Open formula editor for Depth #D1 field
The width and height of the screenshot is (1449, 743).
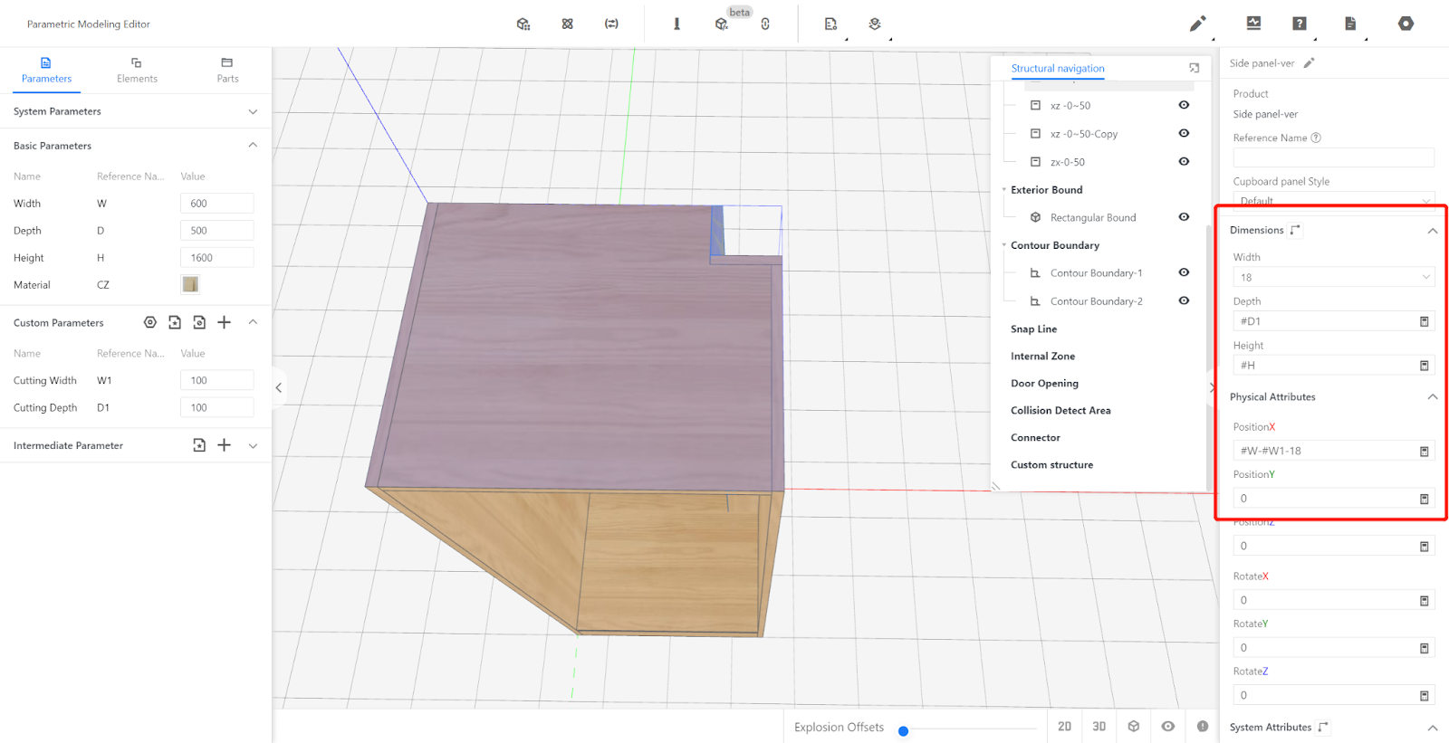[1424, 321]
